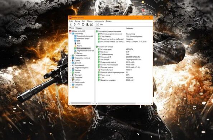Viewport: 213px width, 140px height.
Task: Open the Інструменти menu
Action: click(x=99, y=21)
